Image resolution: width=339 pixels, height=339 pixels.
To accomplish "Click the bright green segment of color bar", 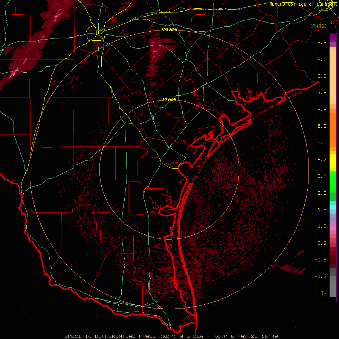I will (333, 182).
